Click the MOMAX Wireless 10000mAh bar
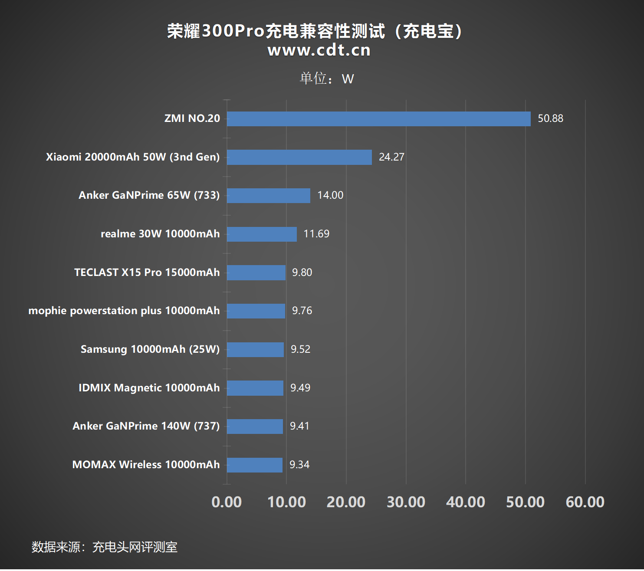Image resolution: width=644 pixels, height=571 pixels. coord(255,465)
